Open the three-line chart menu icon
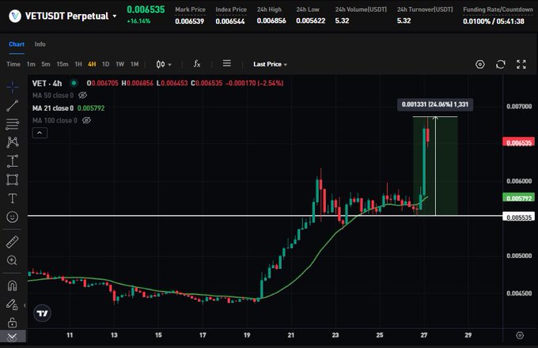The image size is (538, 348). pos(227,63)
